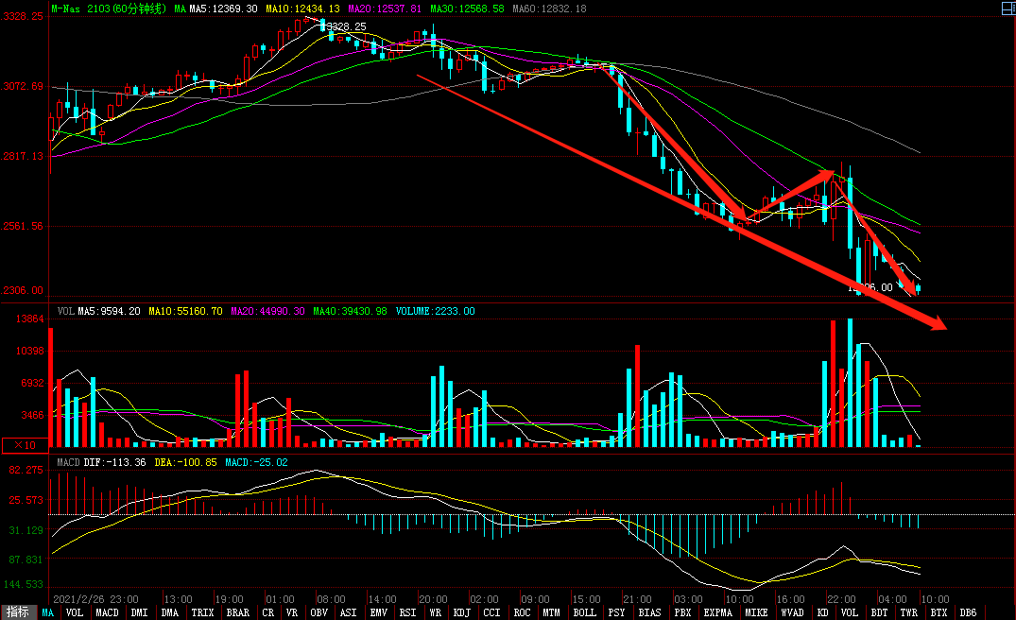The image size is (1016, 620).
Task: Click the ×10 volume scale box
Action: [x=24, y=444]
